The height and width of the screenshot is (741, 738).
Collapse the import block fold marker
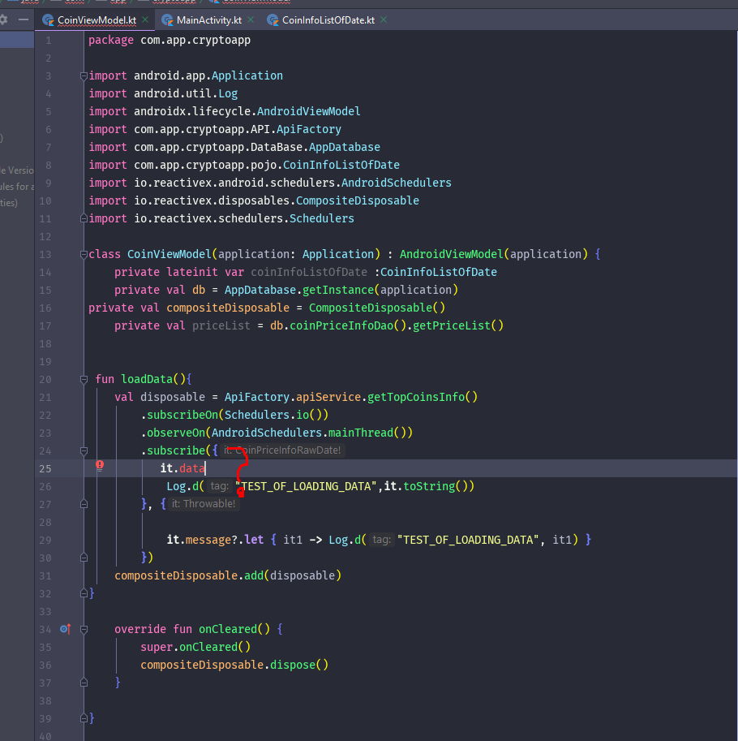pyautogui.click(x=84, y=75)
